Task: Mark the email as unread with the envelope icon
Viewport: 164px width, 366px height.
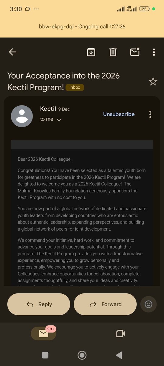Action: (135, 52)
